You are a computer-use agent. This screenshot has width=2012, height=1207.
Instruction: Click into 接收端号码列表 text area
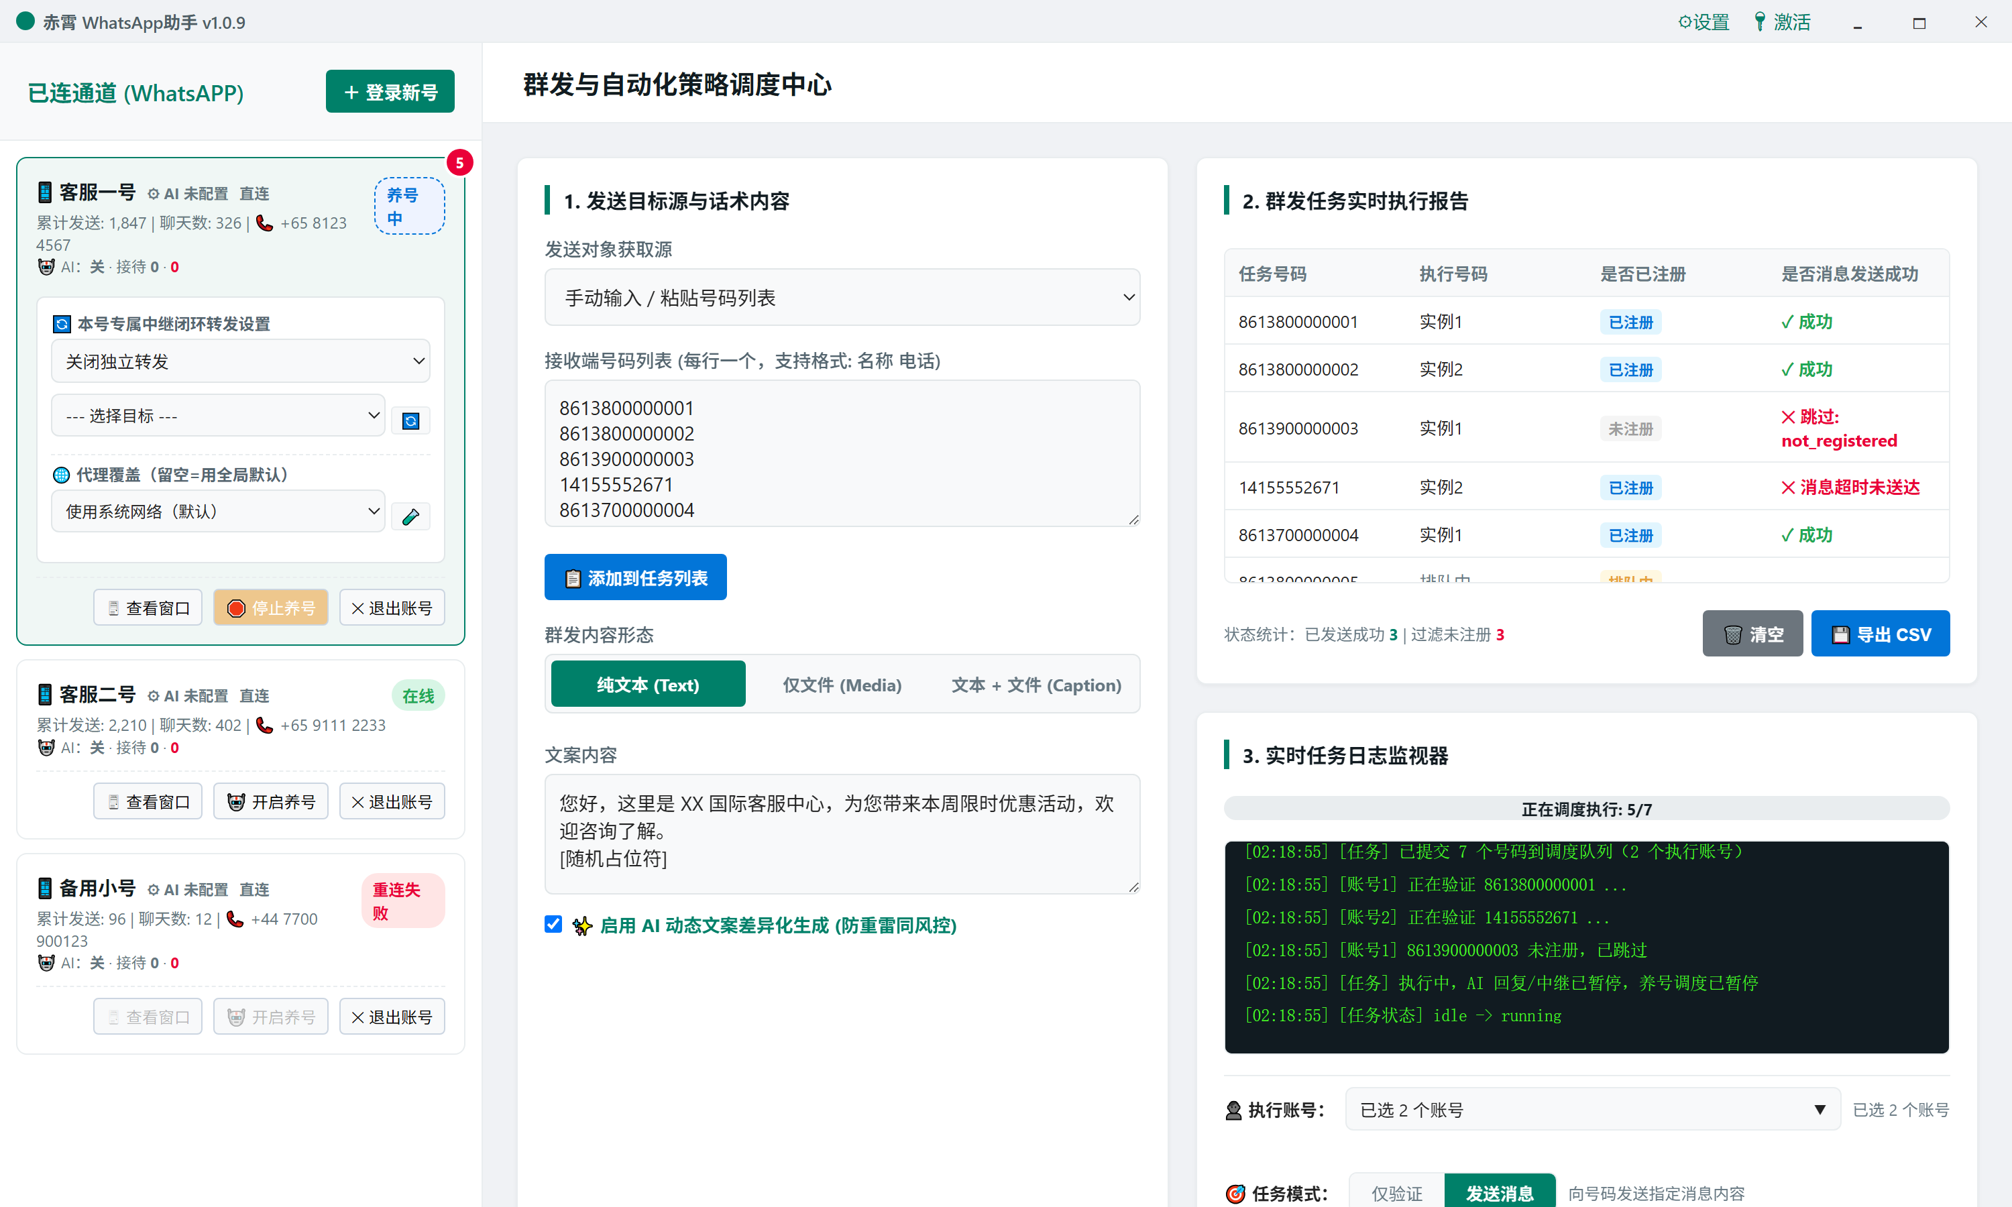coord(842,454)
